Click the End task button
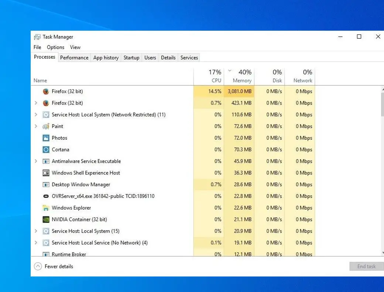This screenshot has width=384, height=292. click(x=367, y=266)
